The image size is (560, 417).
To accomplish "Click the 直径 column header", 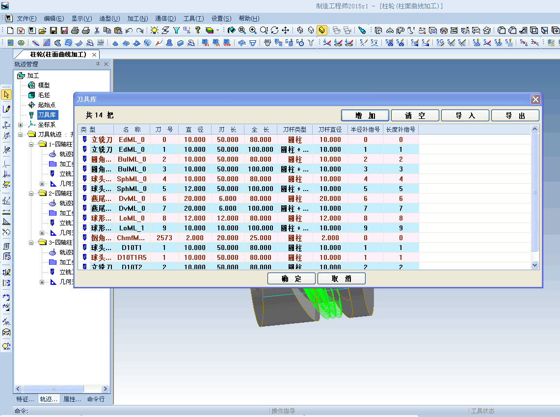I will tap(194, 130).
